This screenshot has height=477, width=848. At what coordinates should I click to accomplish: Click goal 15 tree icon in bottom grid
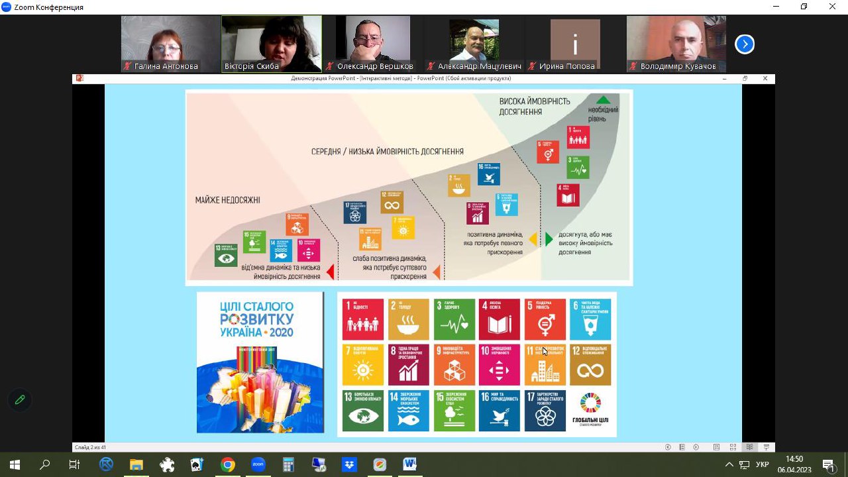click(454, 411)
